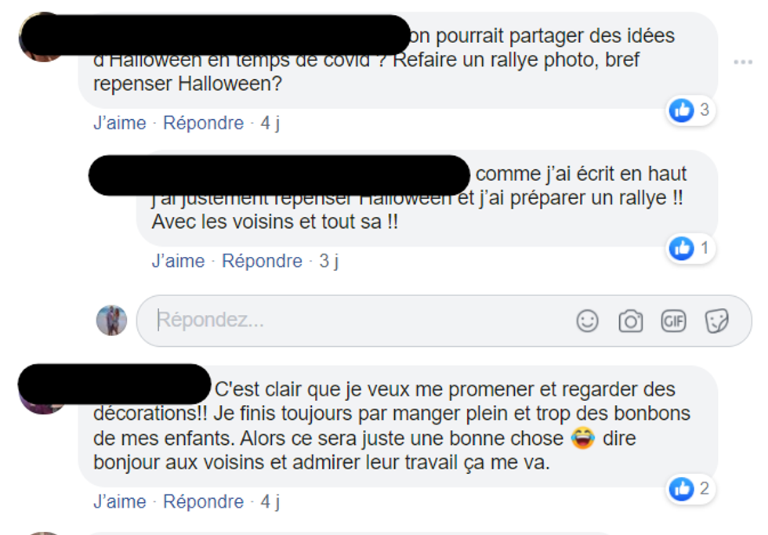View the 3 likes on the first comment
The image size is (768, 535).
click(690, 110)
